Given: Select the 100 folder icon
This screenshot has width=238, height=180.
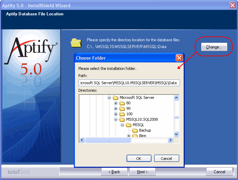Looking at the screenshot, I should coord(122,114).
